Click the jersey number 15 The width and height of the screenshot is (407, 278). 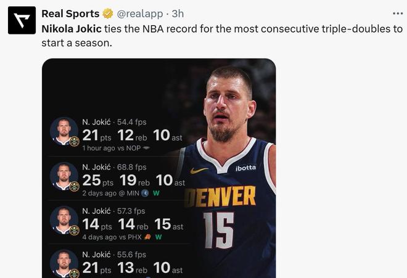tap(218, 231)
